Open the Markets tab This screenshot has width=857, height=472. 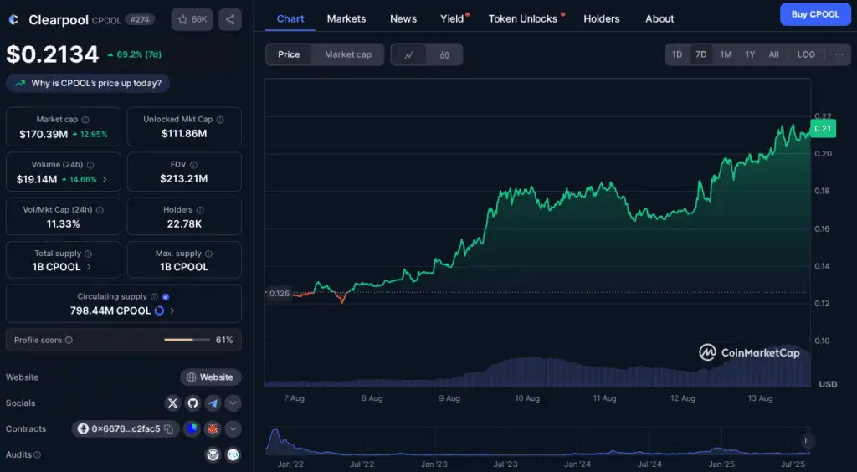346,18
